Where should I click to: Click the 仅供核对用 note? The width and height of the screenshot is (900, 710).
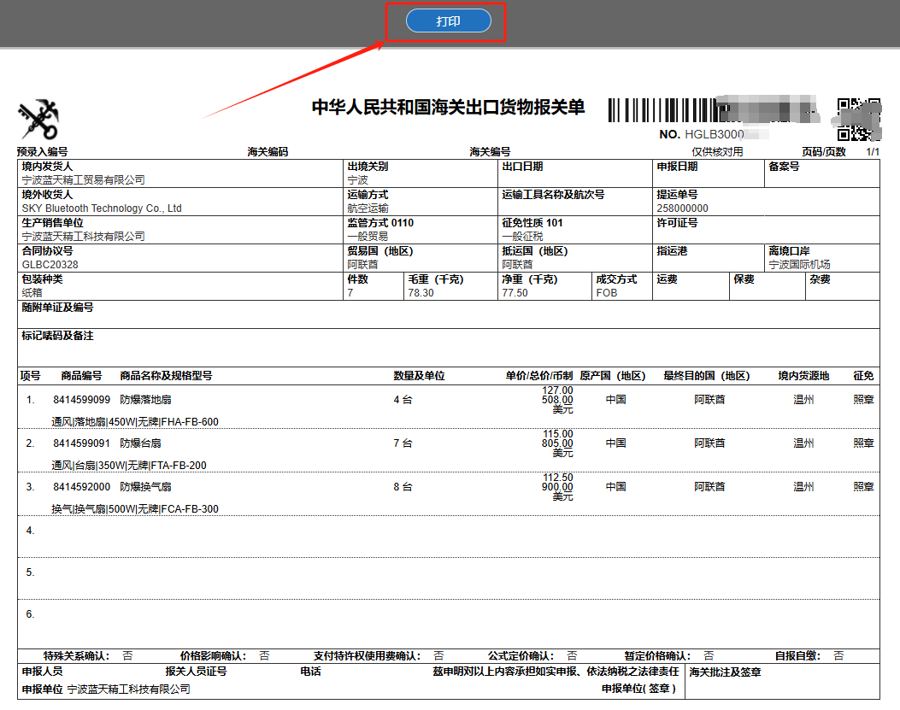point(717,152)
